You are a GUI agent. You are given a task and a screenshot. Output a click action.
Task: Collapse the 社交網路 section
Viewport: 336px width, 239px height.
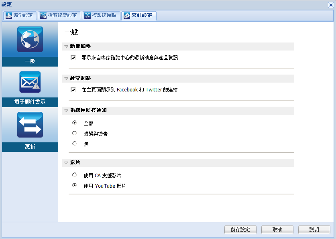(66, 79)
